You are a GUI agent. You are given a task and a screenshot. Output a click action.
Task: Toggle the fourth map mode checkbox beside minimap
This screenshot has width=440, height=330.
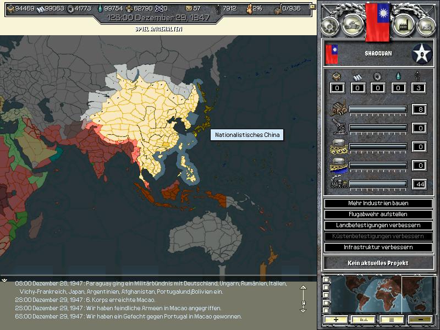click(x=326, y=302)
